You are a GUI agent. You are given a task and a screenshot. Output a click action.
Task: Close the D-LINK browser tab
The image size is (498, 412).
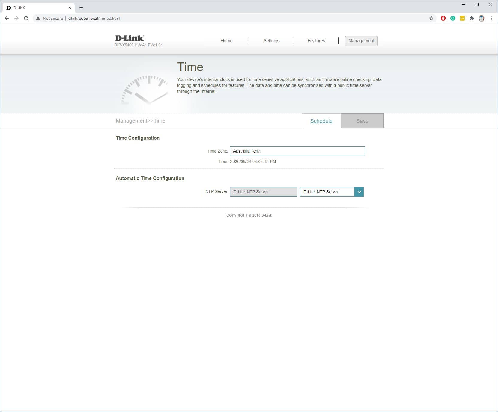[70, 8]
